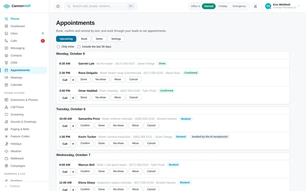The image size is (306, 191).
Task: Open the Erin Whitfield account menu arrow
Action: (299, 6)
